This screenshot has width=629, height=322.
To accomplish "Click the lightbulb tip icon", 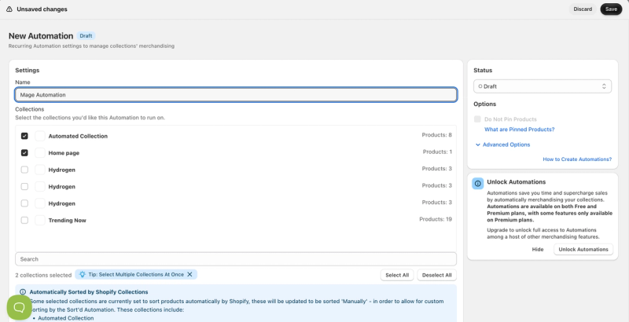I will [x=83, y=274].
